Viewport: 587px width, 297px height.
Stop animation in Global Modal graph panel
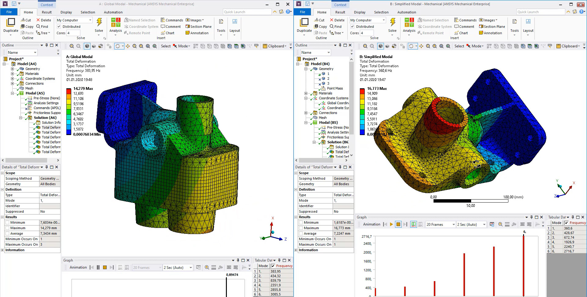pyautogui.click(x=105, y=267)
